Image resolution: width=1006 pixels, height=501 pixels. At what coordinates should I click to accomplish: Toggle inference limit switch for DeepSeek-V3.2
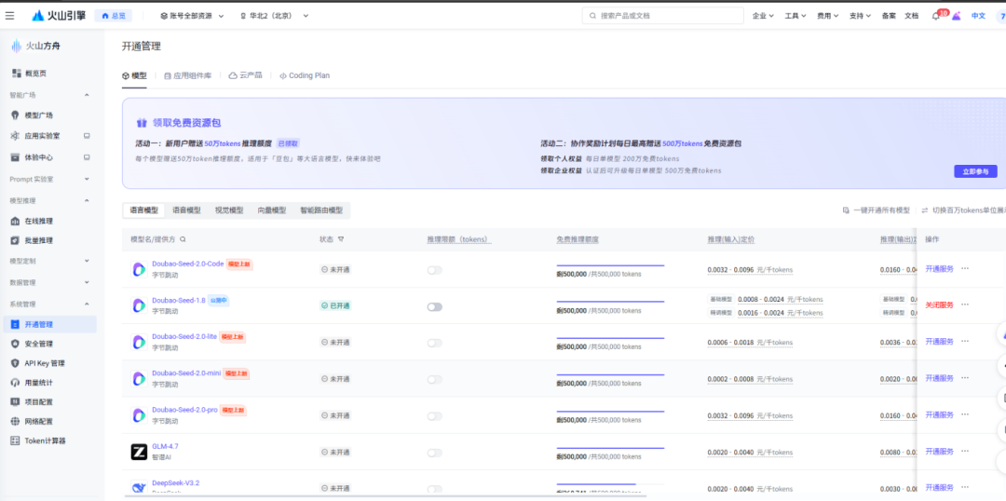coord(434,489)
